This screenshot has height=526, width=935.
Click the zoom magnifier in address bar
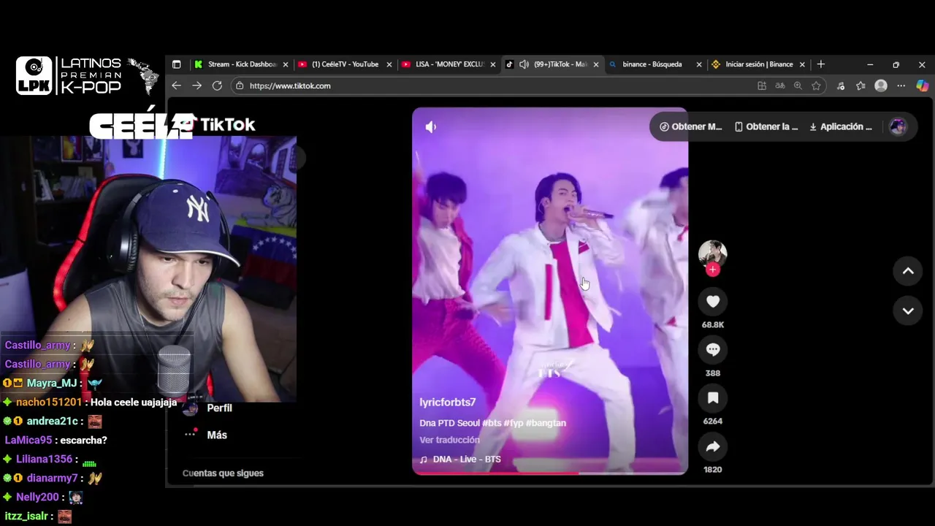pos(798,85)
